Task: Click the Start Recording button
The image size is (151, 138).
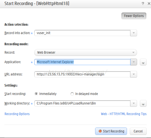Action: point(111,131)
